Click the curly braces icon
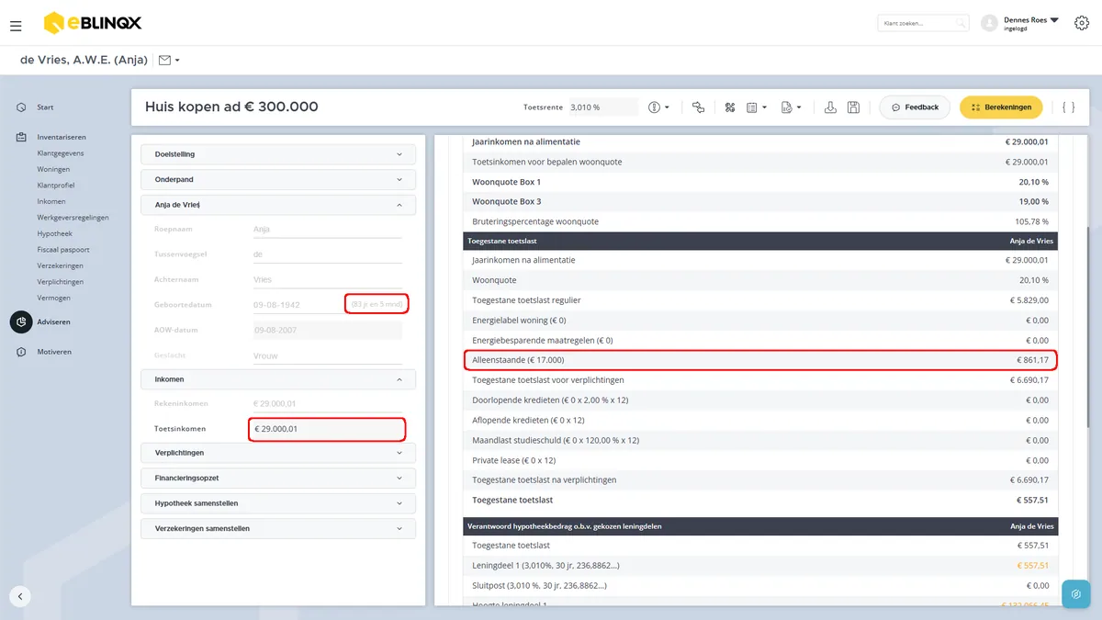This screenshot has height=620, width=1102. pos(1068,107)
